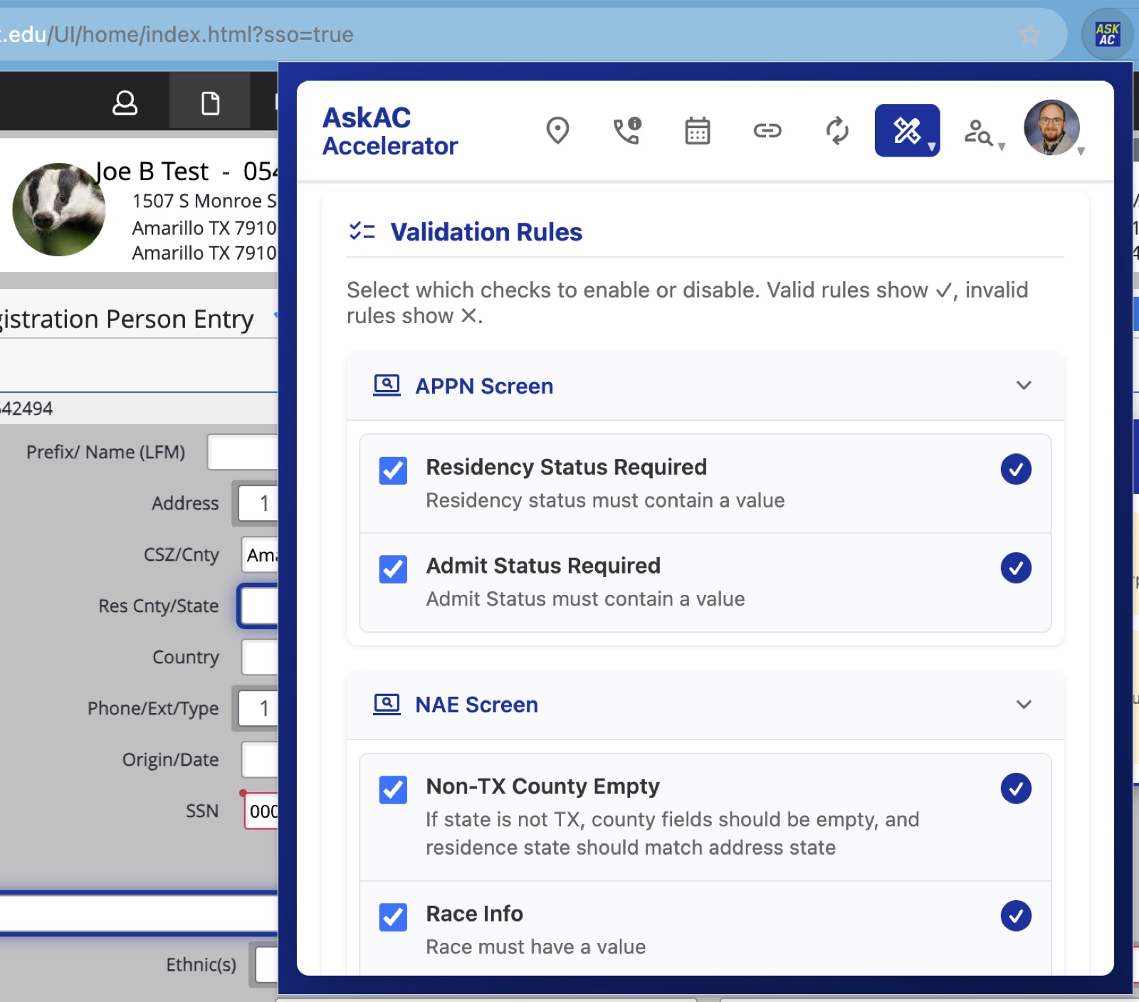Viewport: 1139px width, 1002px height.
Task: Bookmark page with the star icon
Action: [1030, 33]
